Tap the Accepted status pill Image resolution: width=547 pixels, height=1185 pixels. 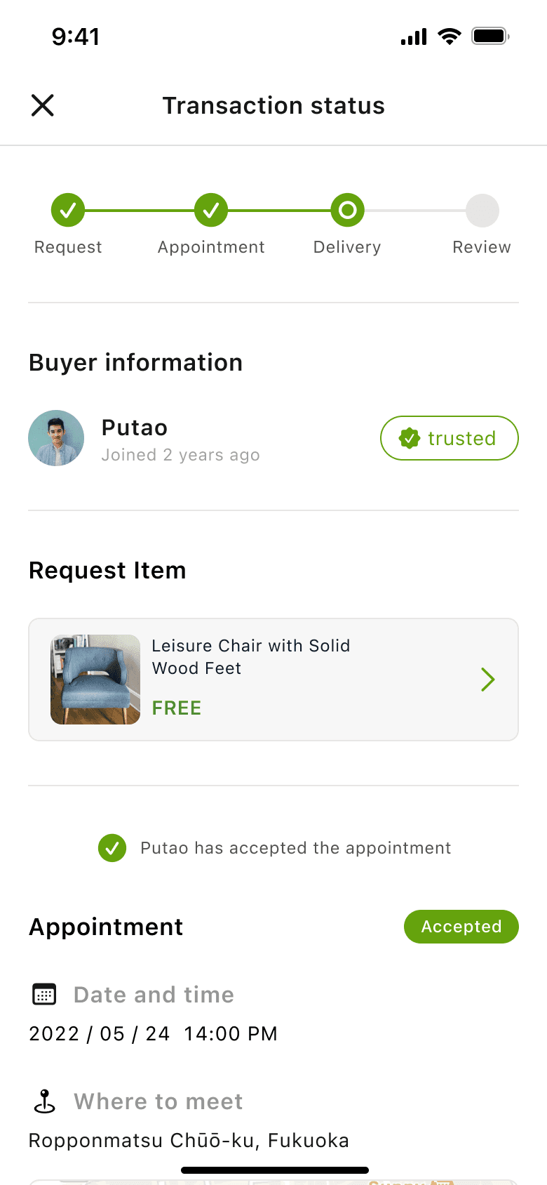(x=461, y=927)
